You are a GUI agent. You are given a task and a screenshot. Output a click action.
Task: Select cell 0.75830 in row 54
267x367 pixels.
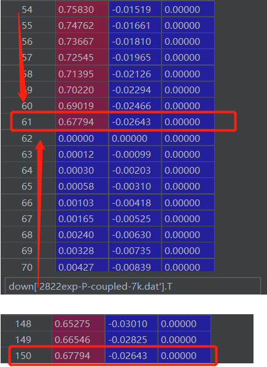point(82,10)
